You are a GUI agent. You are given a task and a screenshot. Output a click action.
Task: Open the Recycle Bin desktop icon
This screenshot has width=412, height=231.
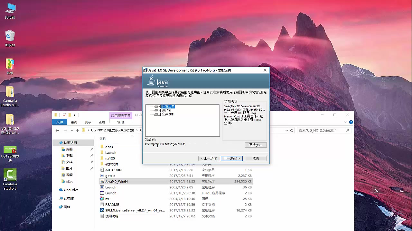click(10, 38)
